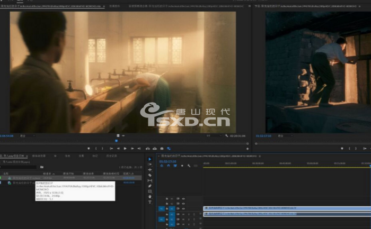Select the Ripple Edit tool
This screenshot has height=229, width=371.
click(150, 170)
